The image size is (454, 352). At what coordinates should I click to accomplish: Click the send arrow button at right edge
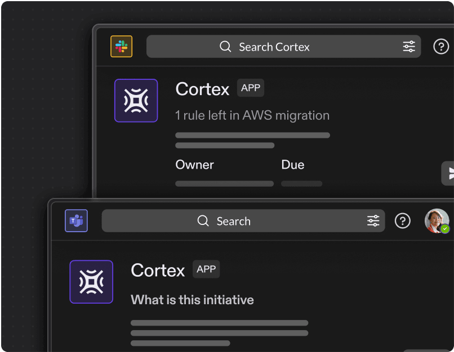click(449, 173)
